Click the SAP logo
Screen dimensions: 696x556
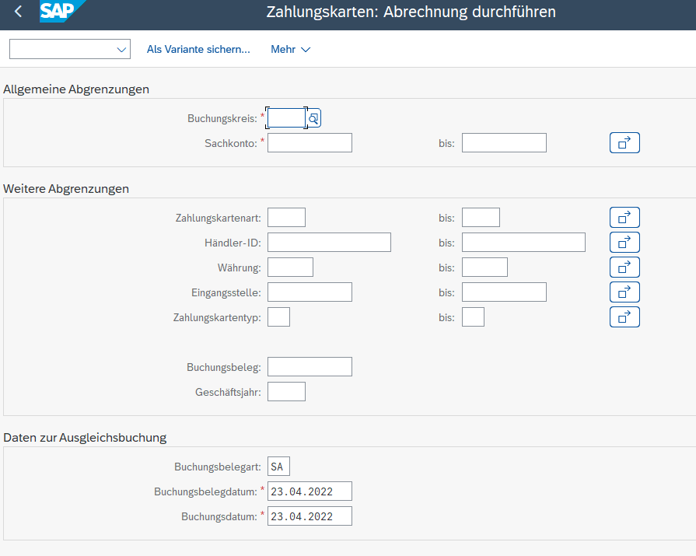[x=61, y=12]
